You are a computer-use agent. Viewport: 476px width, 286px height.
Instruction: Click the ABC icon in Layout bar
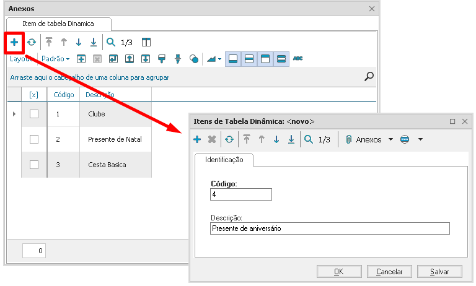tap(297, 58)
